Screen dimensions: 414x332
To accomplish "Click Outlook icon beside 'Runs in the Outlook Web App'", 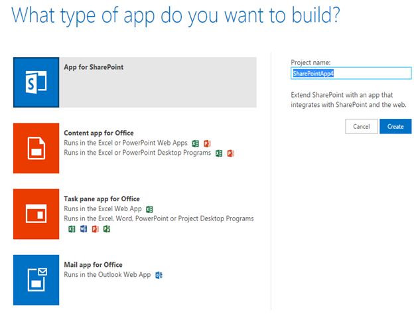I will pyautogui.click(x=159, y=275).
